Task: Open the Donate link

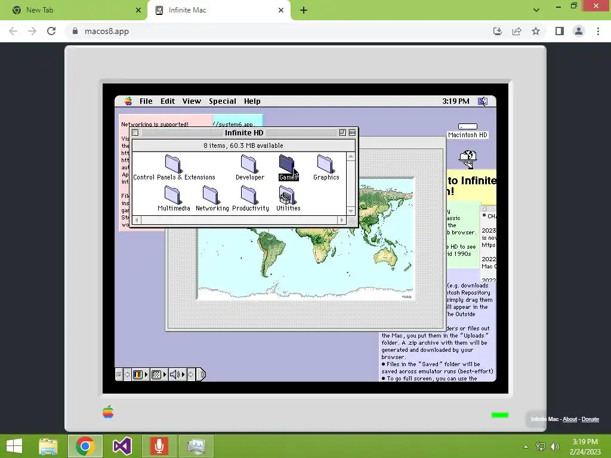Action: [590, 419]
